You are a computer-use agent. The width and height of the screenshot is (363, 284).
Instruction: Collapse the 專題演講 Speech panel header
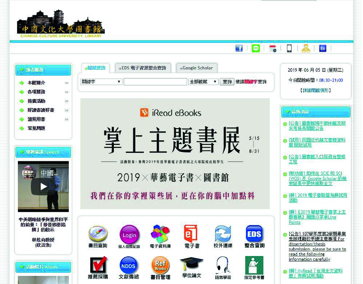(x=43, y=152)
